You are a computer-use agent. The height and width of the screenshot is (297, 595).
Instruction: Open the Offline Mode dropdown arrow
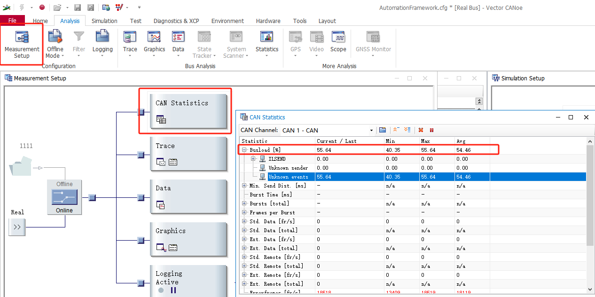click(x=63, y=56)
